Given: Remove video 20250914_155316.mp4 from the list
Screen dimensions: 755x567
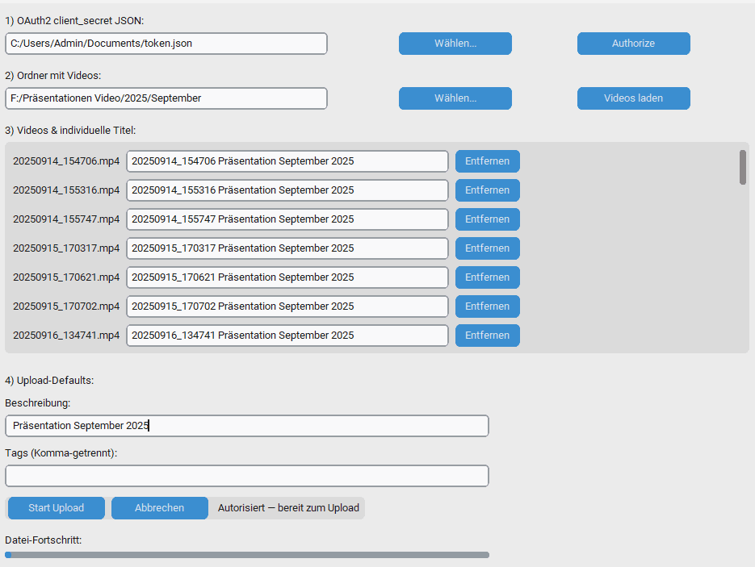Looking at the screenshot, I should 487,190.
